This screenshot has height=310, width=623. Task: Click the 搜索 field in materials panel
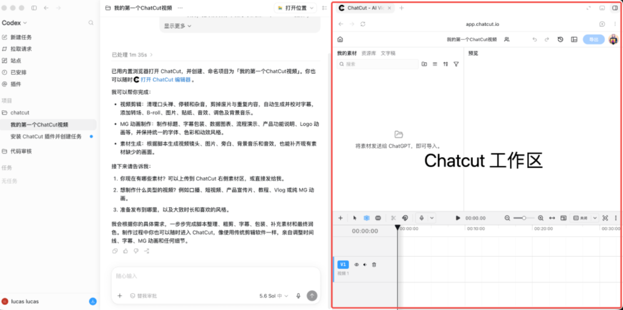378,64
